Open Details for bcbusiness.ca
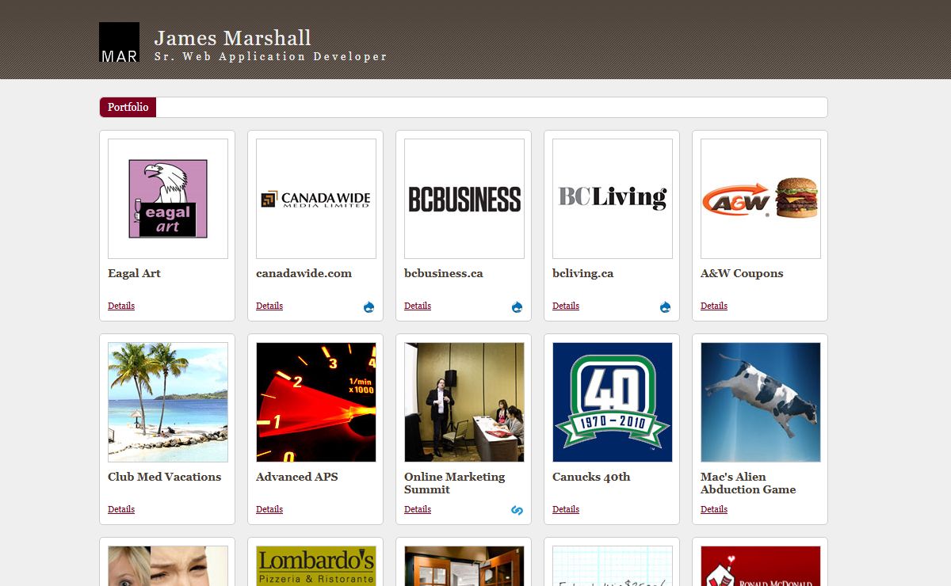The image size is (951, 586). coord(418,306)
